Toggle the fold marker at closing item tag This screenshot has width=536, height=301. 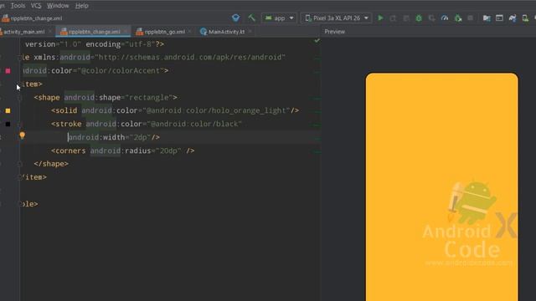click(19, 177)
